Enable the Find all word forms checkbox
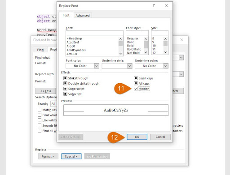 40,131
